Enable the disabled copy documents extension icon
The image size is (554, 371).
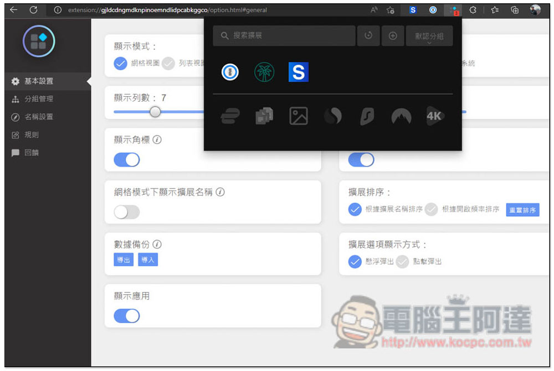tap(264, 116)
